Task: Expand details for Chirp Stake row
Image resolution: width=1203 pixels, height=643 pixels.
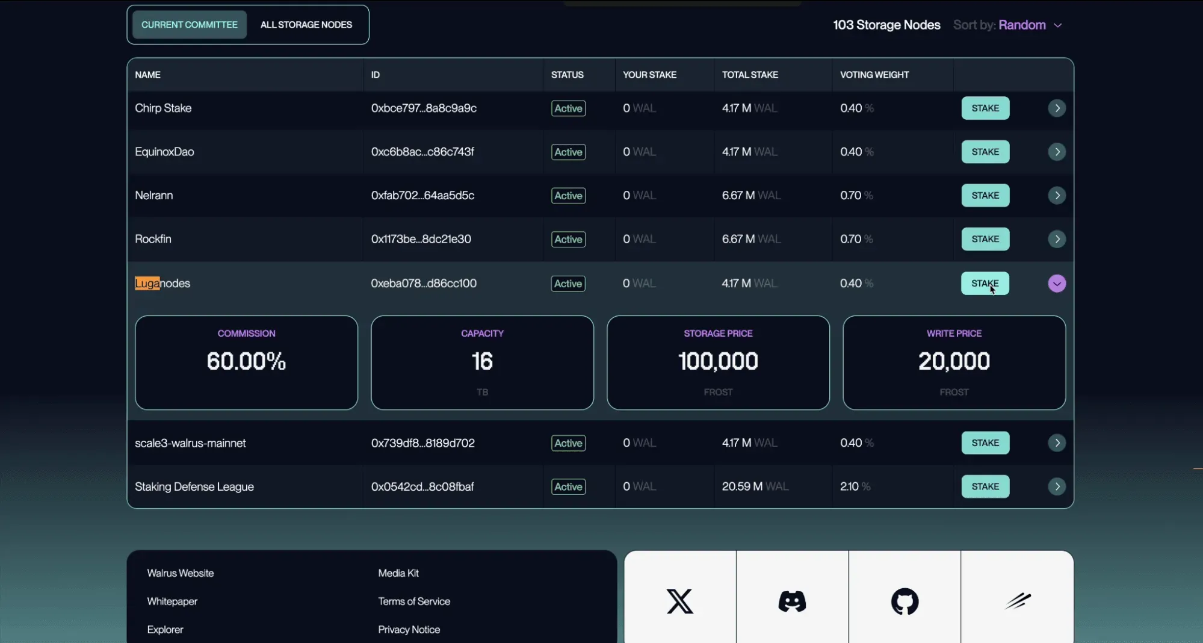Action: 1057,108
